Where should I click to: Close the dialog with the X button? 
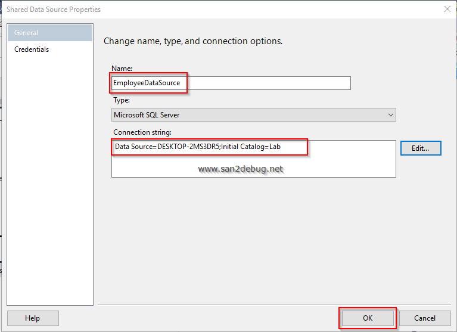(447, 9)
